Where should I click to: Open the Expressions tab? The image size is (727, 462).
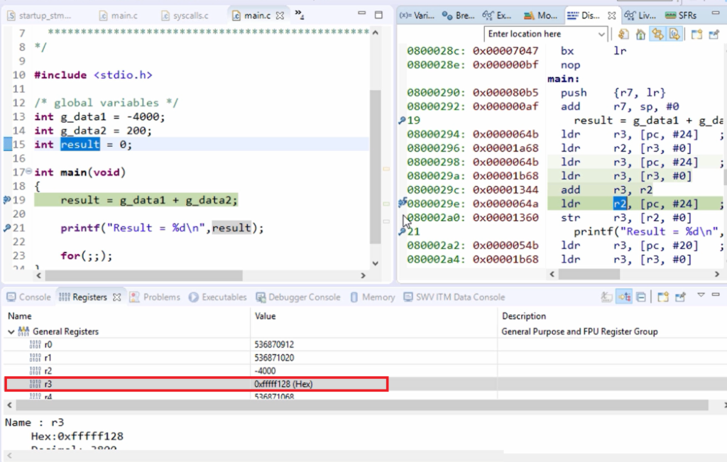coord(497,16)
